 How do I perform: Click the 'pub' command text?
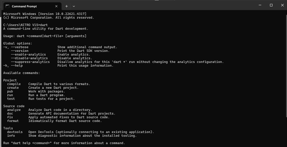pyautogui.click(x=10, y=91)
